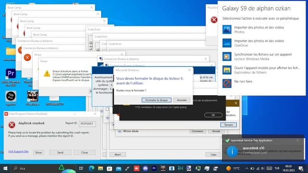This screenshot has width=308, height=173.
Task: Click Show in the AnyDesk crash dialog
Action: (x=38, y=152)
